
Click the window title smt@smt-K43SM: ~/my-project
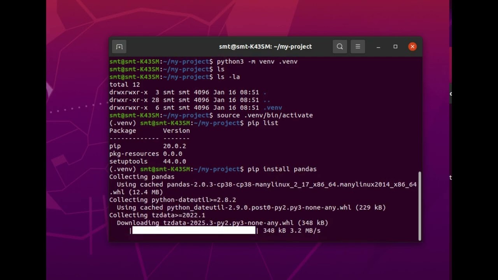[265, 47]
